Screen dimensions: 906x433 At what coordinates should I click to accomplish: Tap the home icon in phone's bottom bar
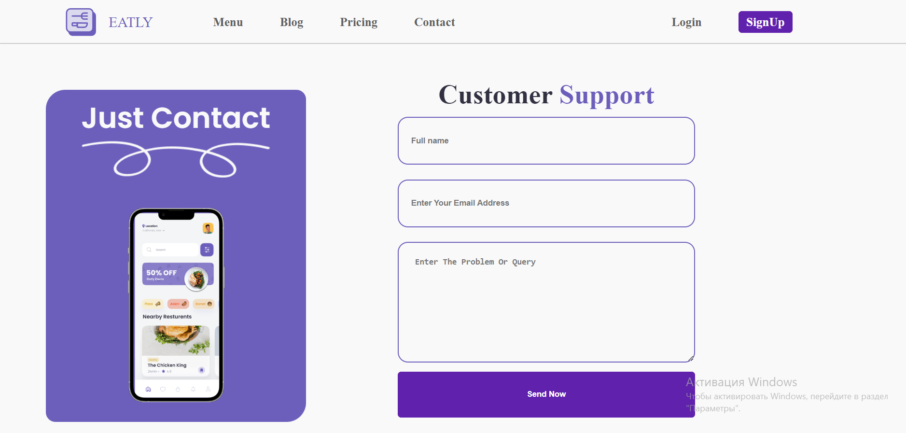pos(148,389)
